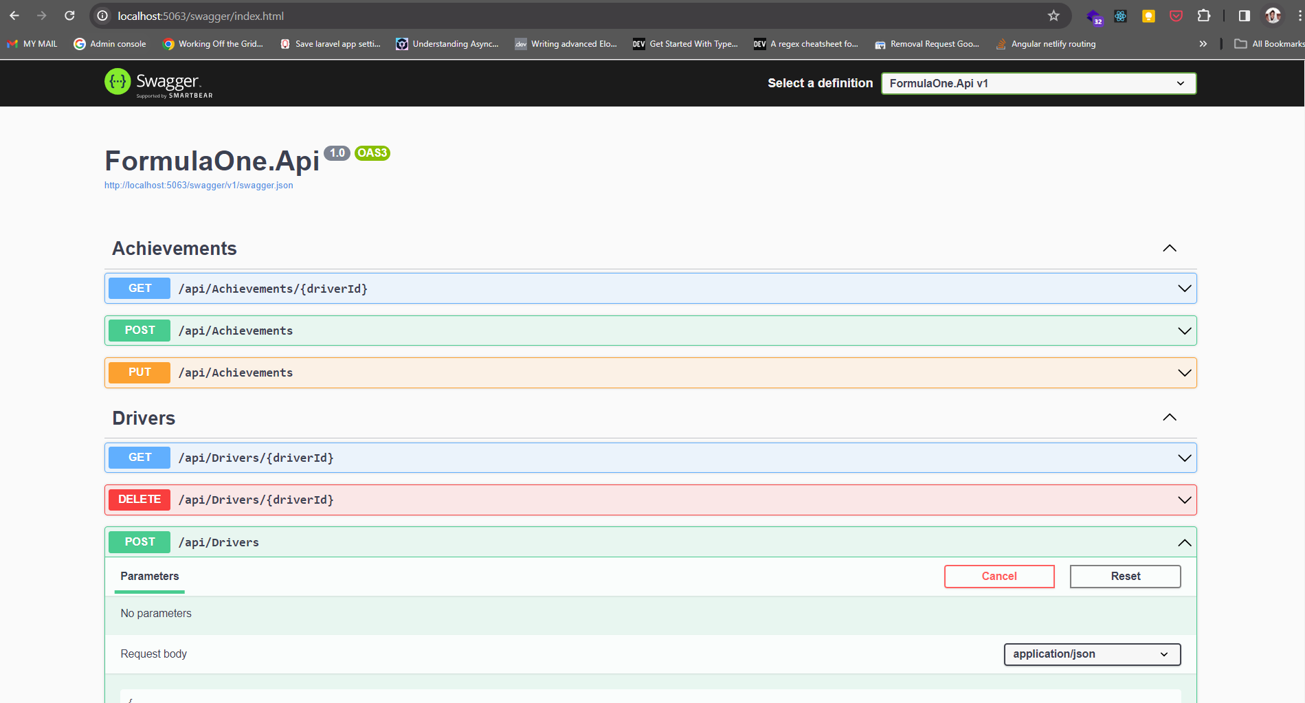Open the Google Keep extension

(x=1148, y=16)
